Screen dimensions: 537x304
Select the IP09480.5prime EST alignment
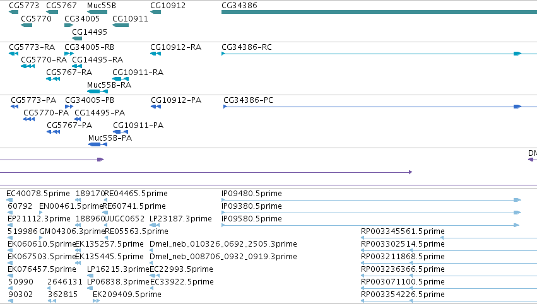click(371, 200)
